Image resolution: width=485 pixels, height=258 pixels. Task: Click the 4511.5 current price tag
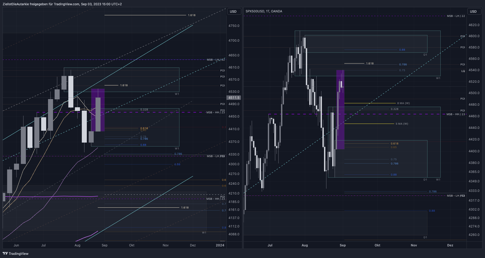tap(234, 98)
